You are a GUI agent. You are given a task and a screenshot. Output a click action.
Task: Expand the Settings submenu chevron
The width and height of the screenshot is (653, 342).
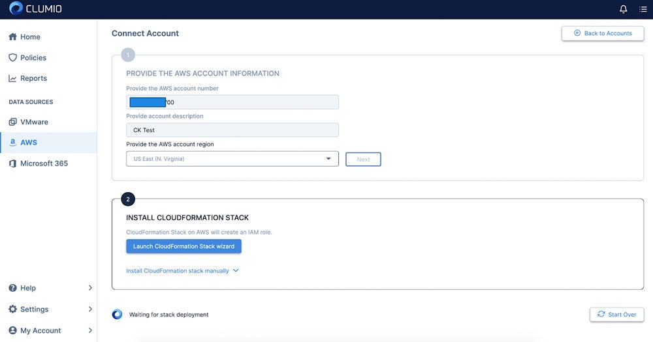click(90, 309)
